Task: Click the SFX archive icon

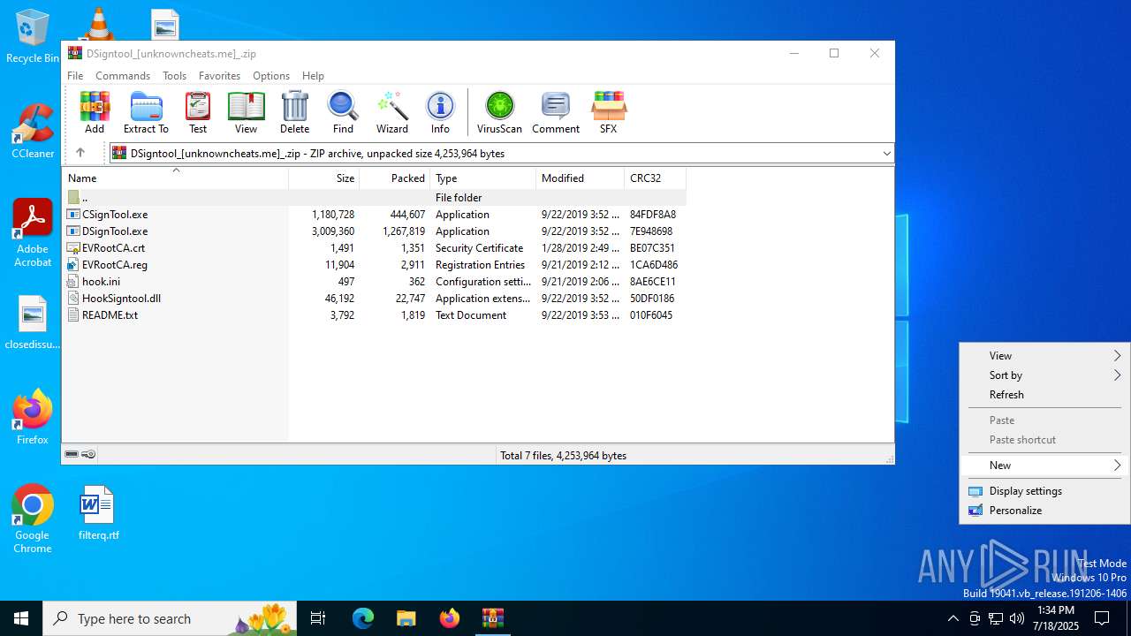Action: 609,112
